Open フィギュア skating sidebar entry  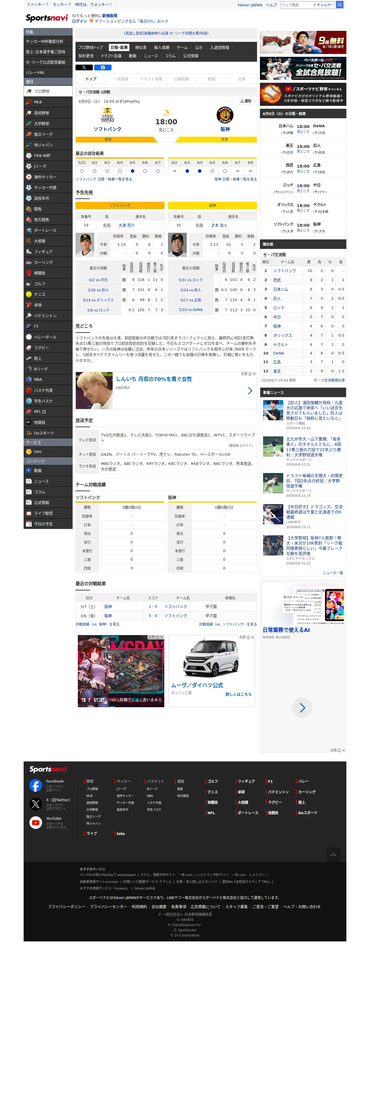point(48,252)
